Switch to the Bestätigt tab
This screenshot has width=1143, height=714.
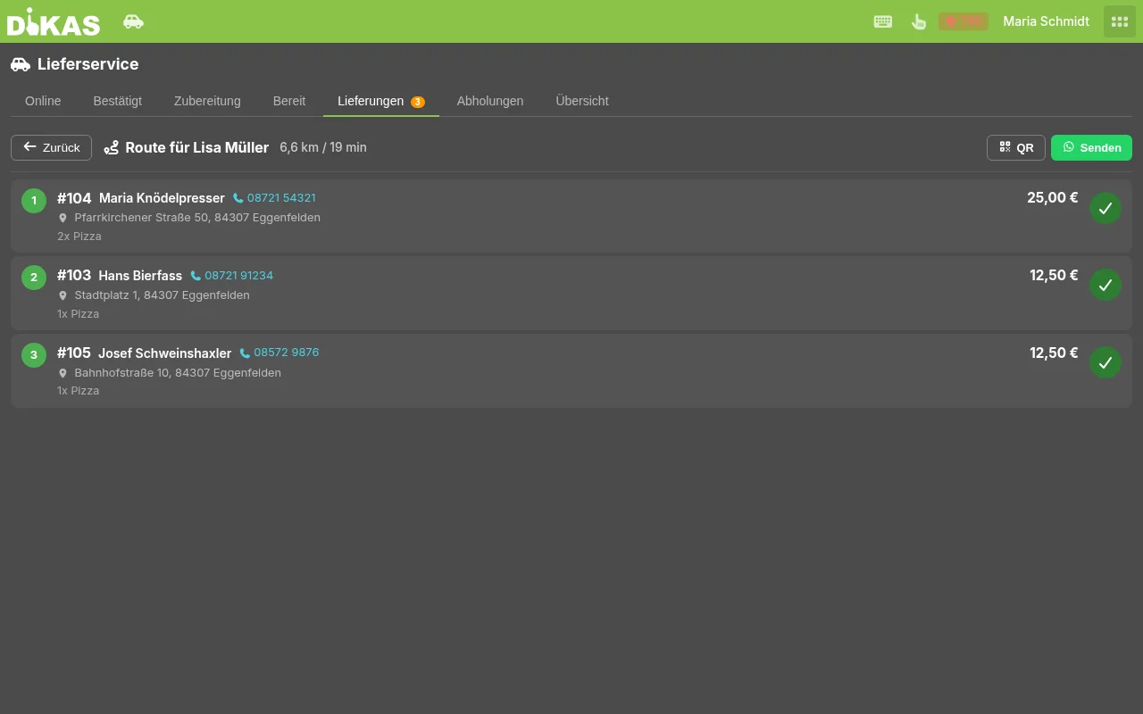tap(118, 101)
